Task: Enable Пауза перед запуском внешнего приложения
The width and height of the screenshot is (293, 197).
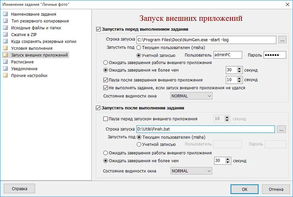Action: (x=106, y=119)
